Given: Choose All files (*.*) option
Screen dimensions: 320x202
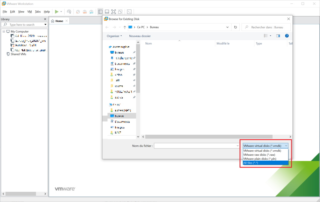Looking at the screenshot, I should (x=266, y=163).
